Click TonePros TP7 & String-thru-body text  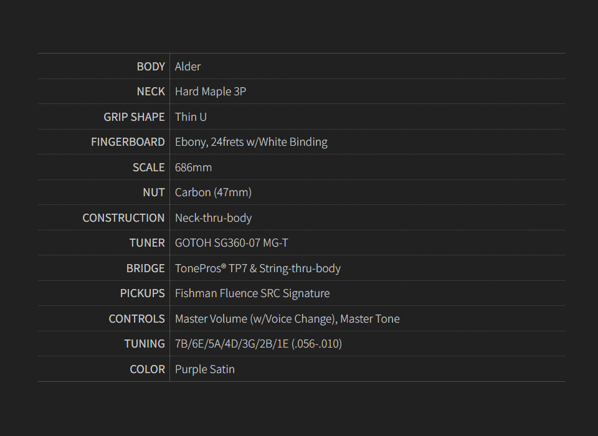[257, 268]
